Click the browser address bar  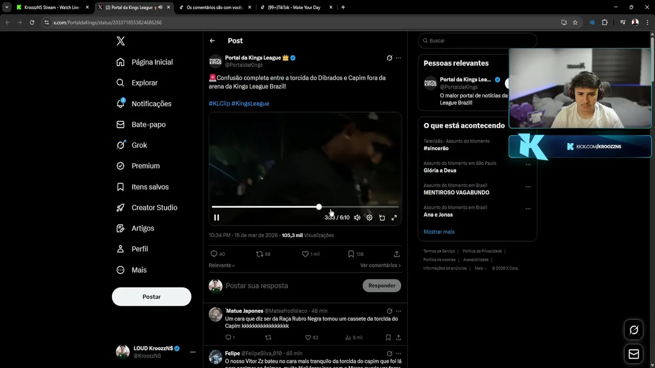tap(302, 22)
